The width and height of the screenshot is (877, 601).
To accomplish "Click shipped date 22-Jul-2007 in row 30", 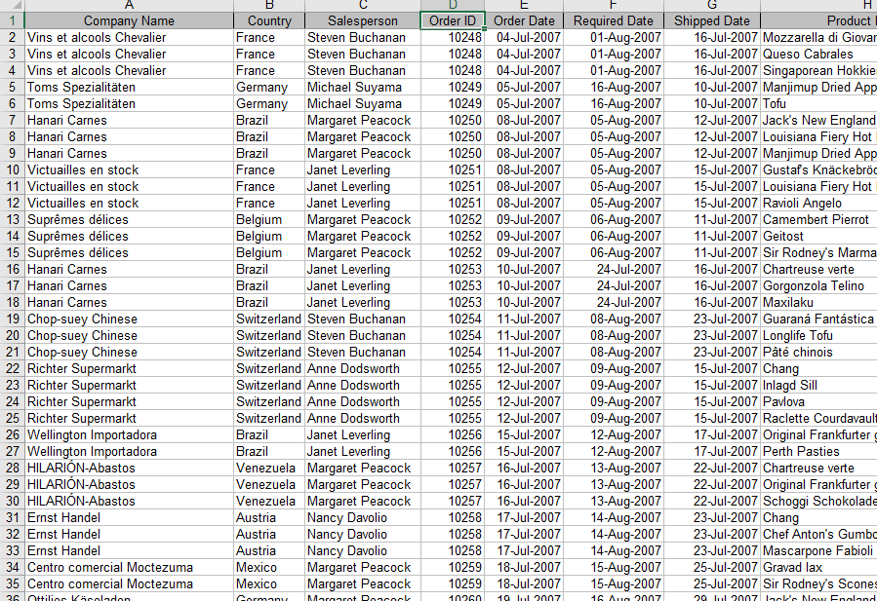I will point(712,502).
